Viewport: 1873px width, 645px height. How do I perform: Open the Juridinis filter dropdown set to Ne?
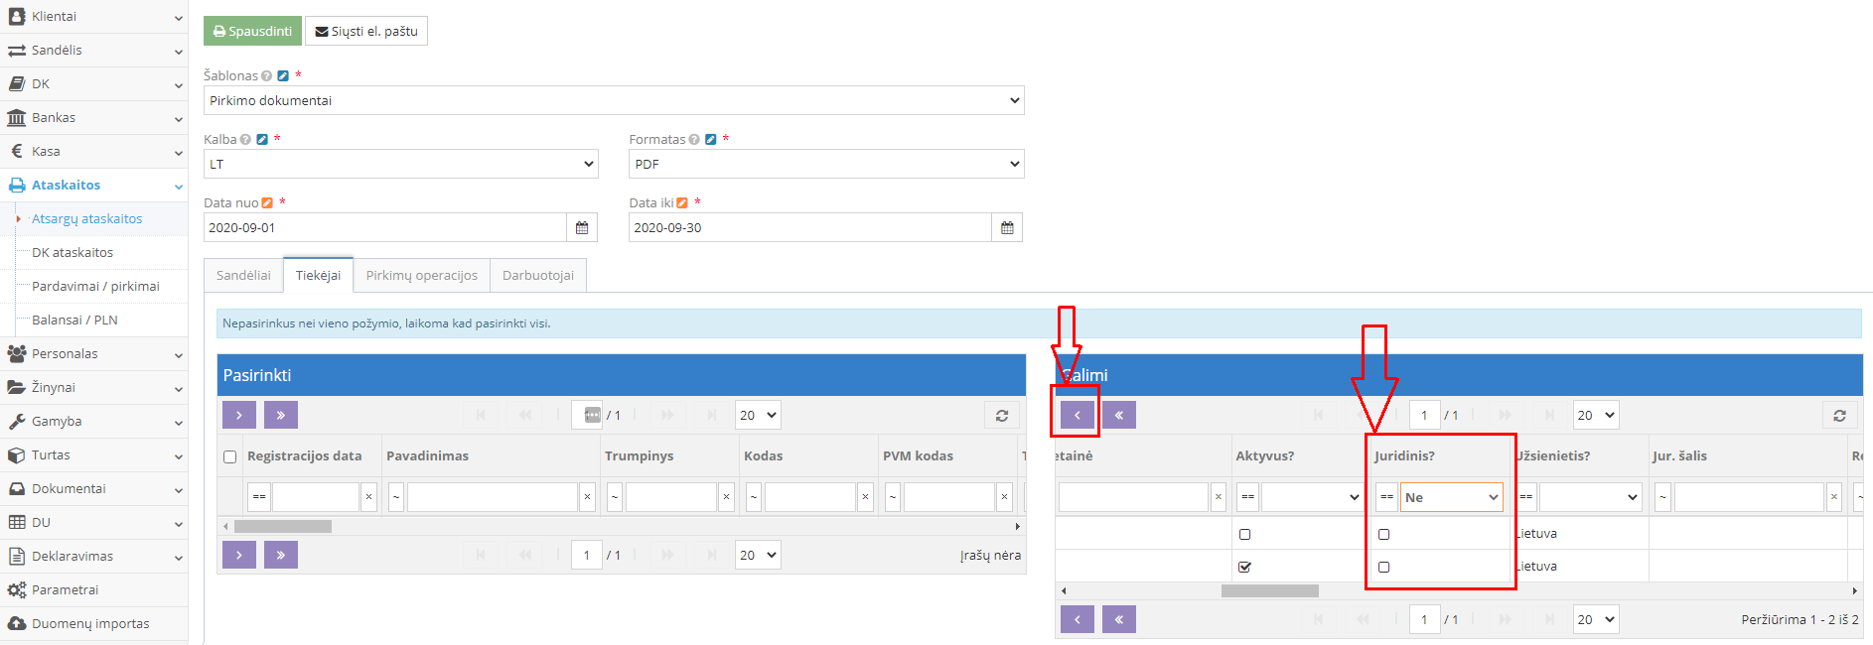[x=1451, y=498]
